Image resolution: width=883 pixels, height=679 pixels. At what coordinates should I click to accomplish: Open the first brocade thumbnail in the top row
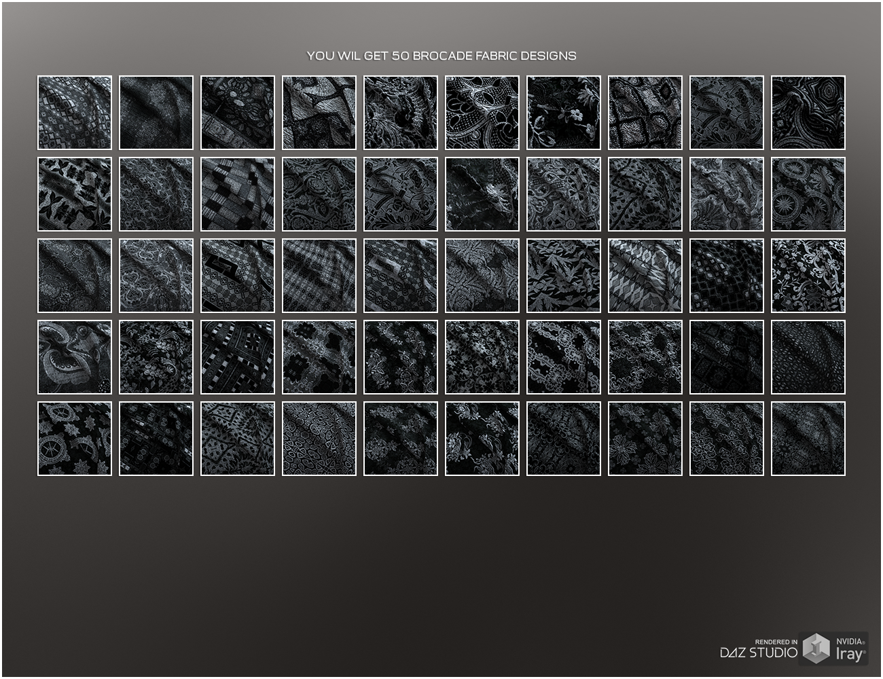pos(75,113)
